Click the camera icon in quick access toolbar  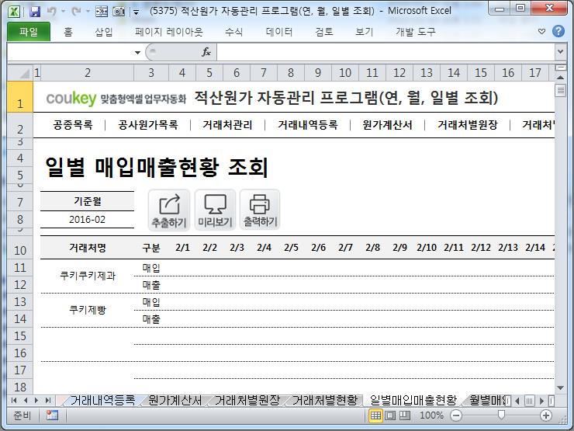click(119, 12)
